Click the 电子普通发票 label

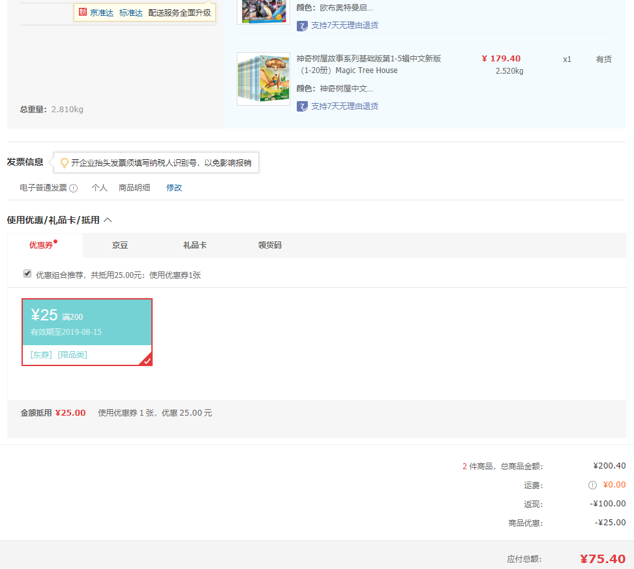43,188
